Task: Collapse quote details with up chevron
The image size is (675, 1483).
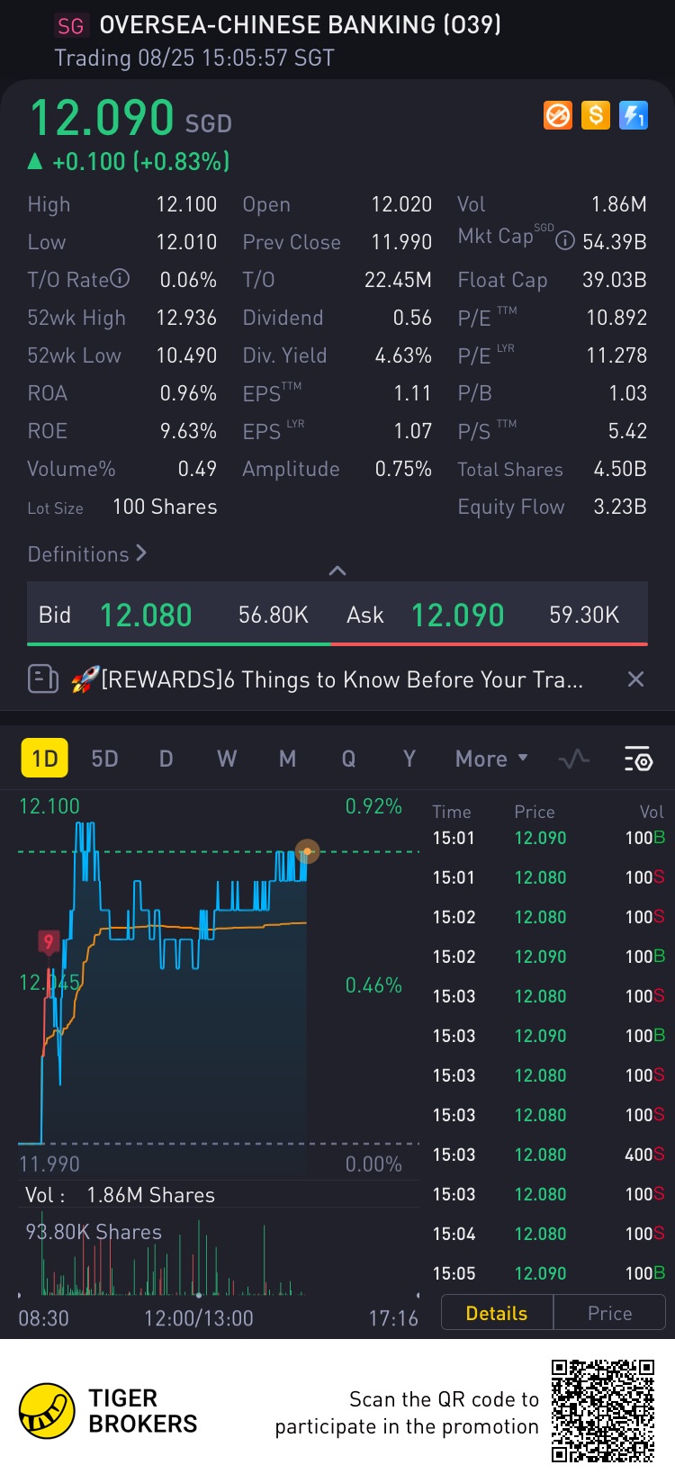Action: [337, 571]
